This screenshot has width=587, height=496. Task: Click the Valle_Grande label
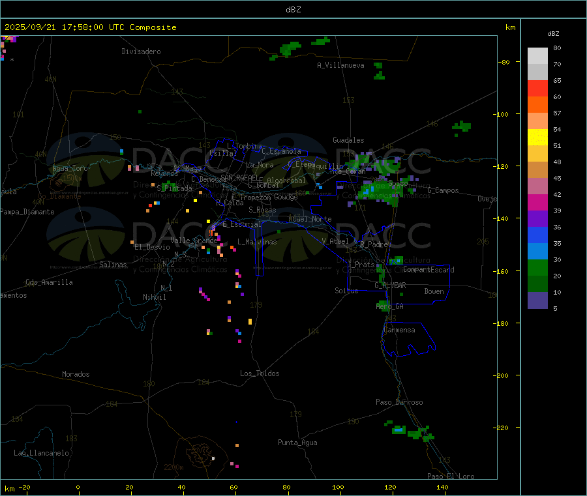click(x=194, y=240)
